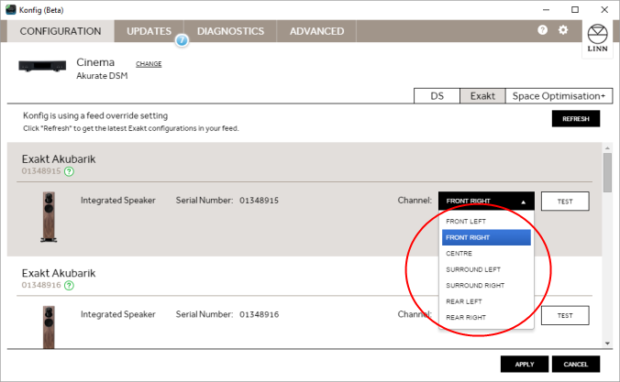The image size is (620, 382).
Task: Click the Akurate DSM model label
Action: pyautogui.click(x=102, y=76)
